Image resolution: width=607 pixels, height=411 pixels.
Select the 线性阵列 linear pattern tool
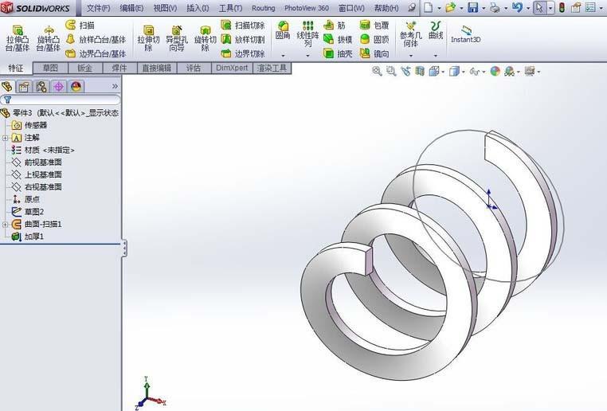[x=307, y=34]
